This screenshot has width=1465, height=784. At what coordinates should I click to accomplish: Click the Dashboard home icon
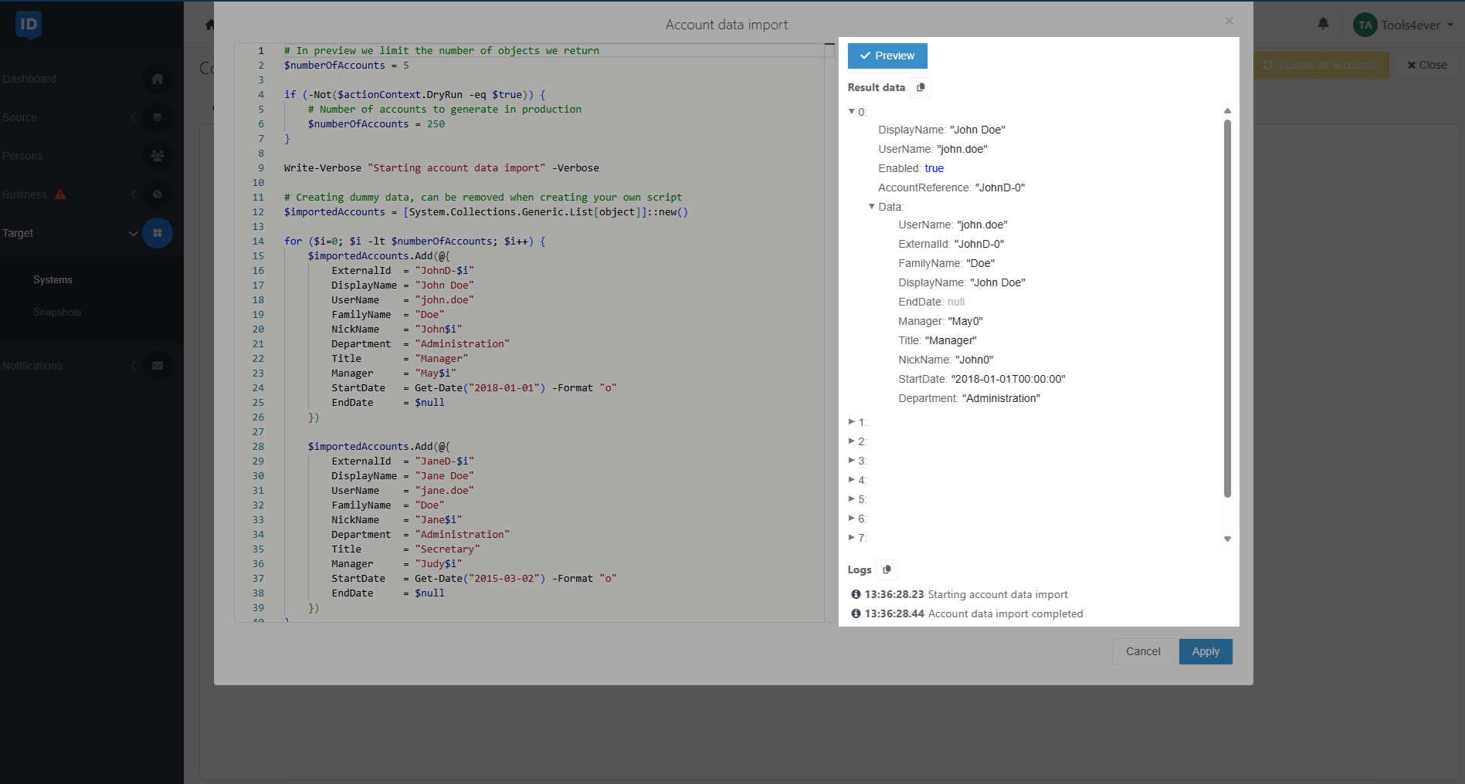158,79
